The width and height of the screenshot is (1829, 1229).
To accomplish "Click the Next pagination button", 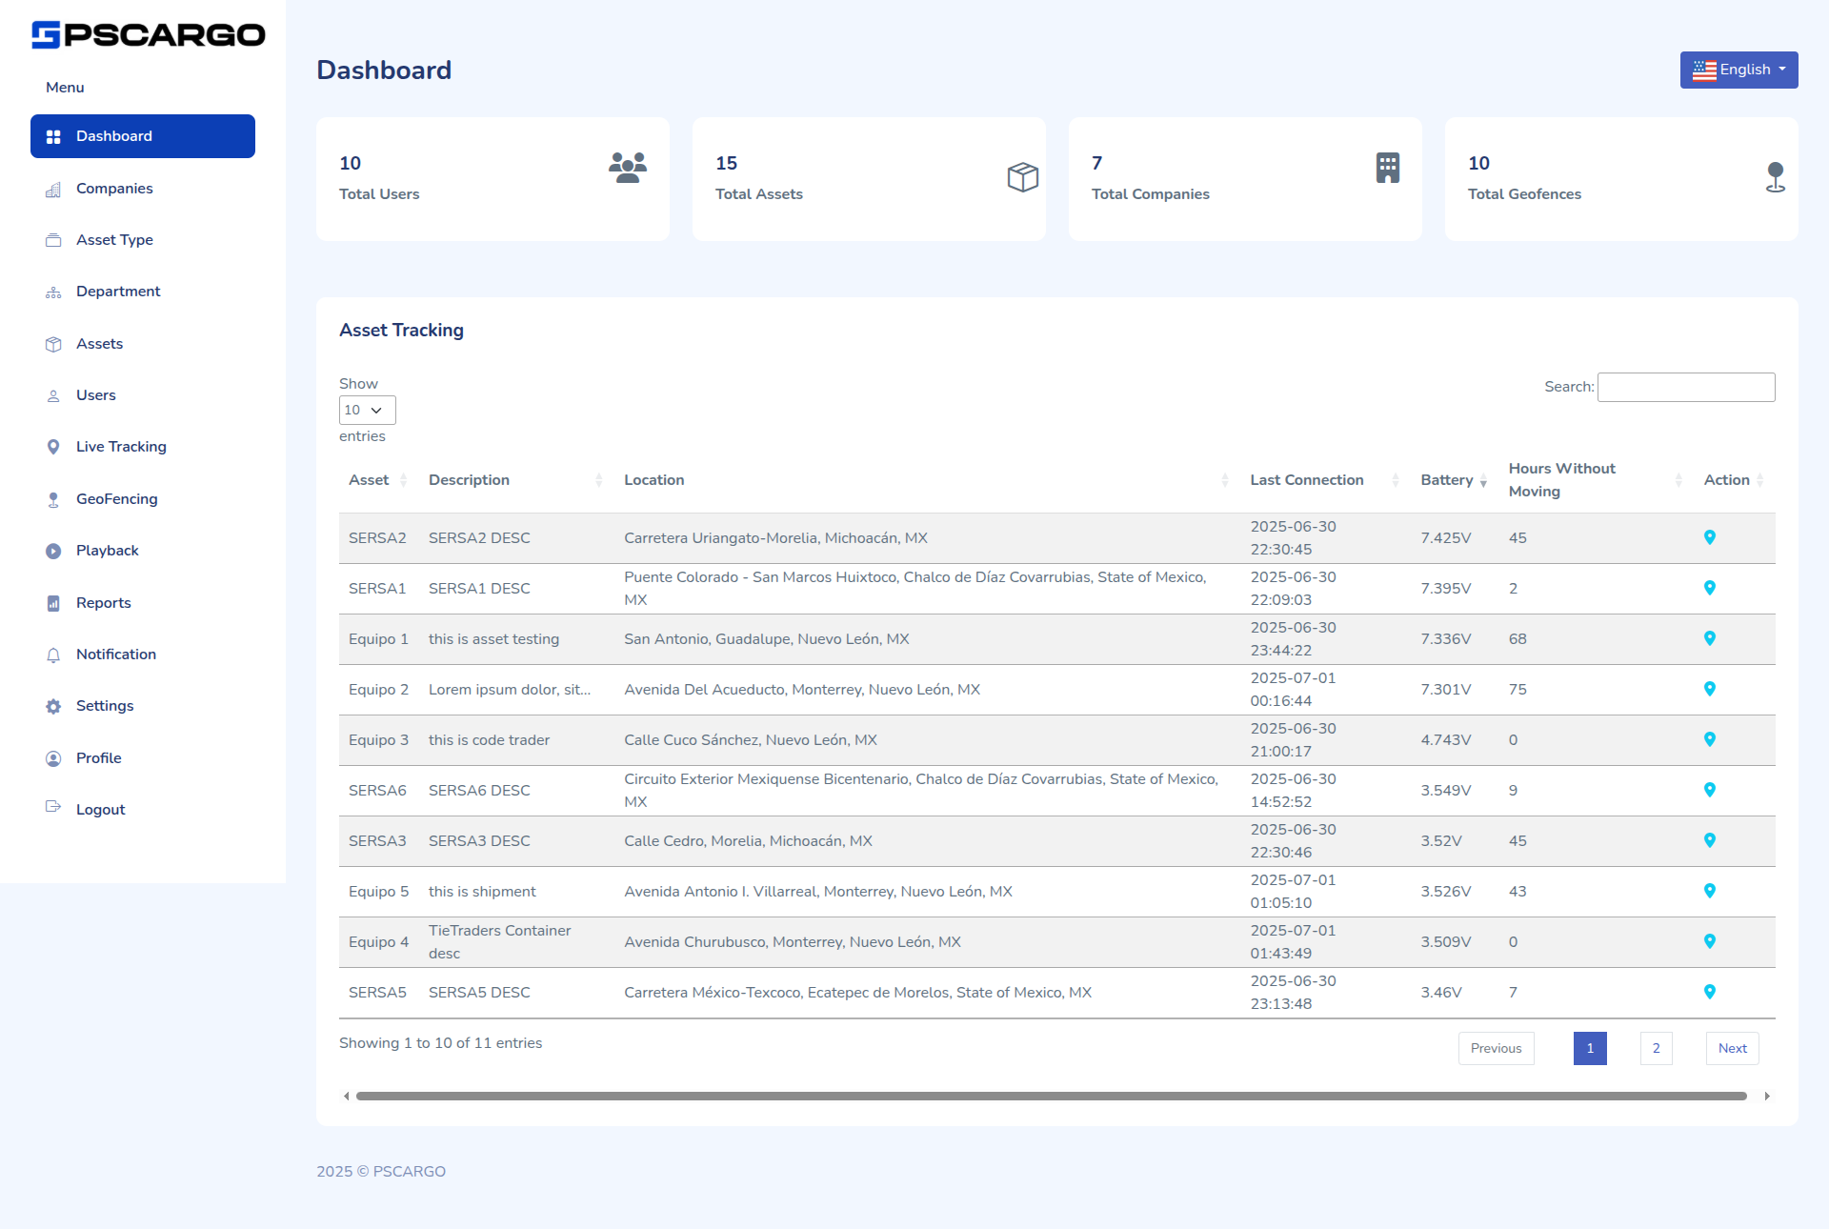I will tap(1732, 1048).
